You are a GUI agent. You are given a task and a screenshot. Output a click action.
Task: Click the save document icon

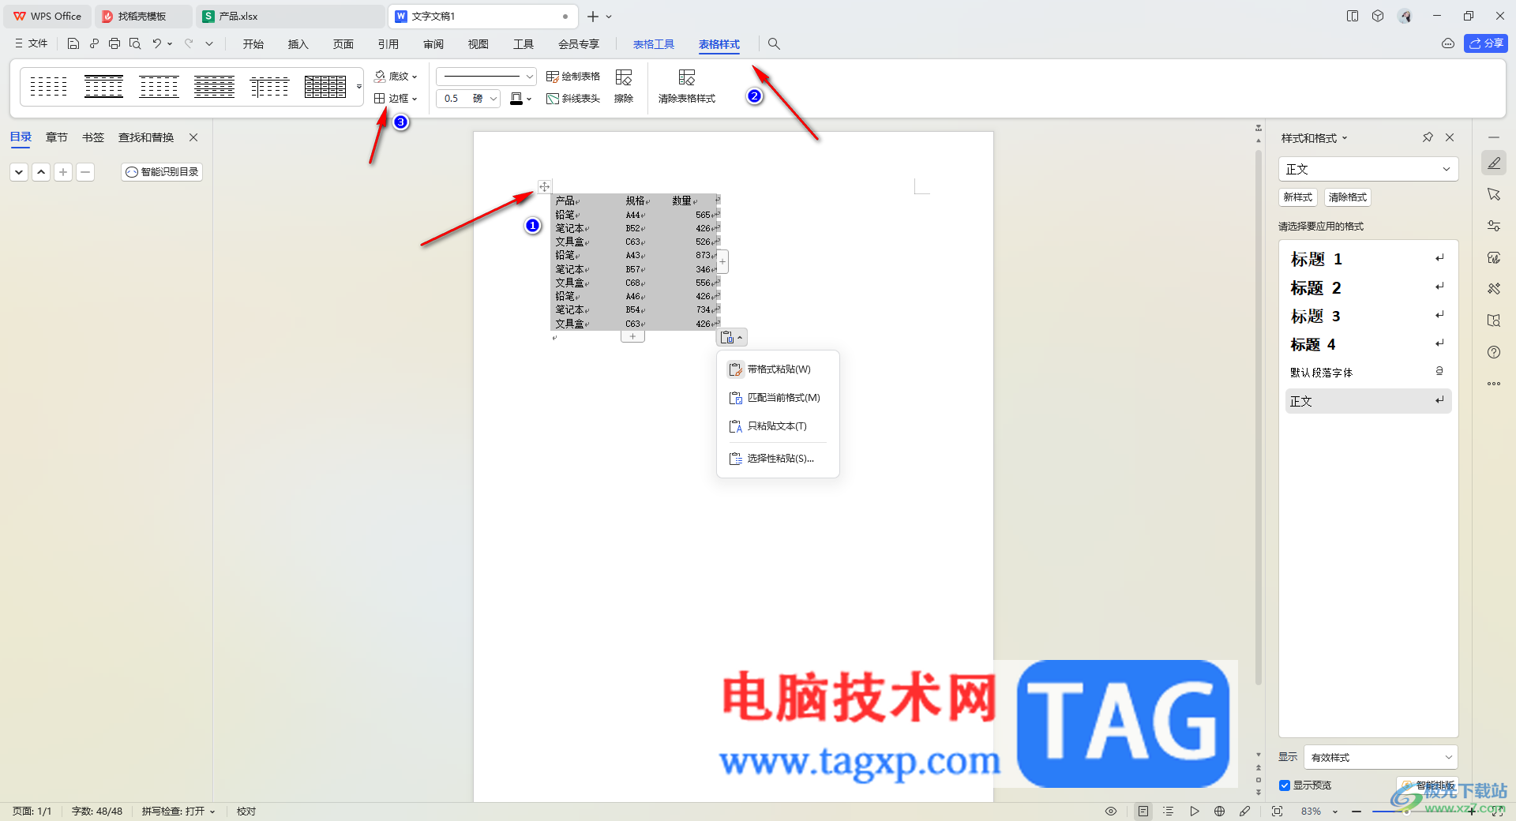tap(73, 43)
